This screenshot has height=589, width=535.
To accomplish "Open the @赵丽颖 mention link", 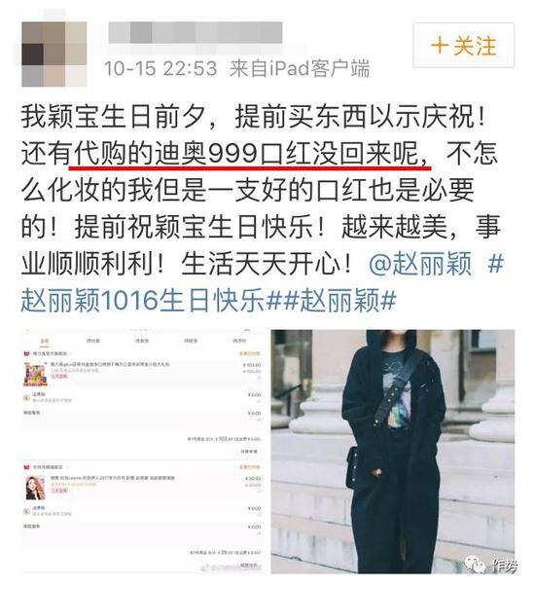I will (420, 265).
